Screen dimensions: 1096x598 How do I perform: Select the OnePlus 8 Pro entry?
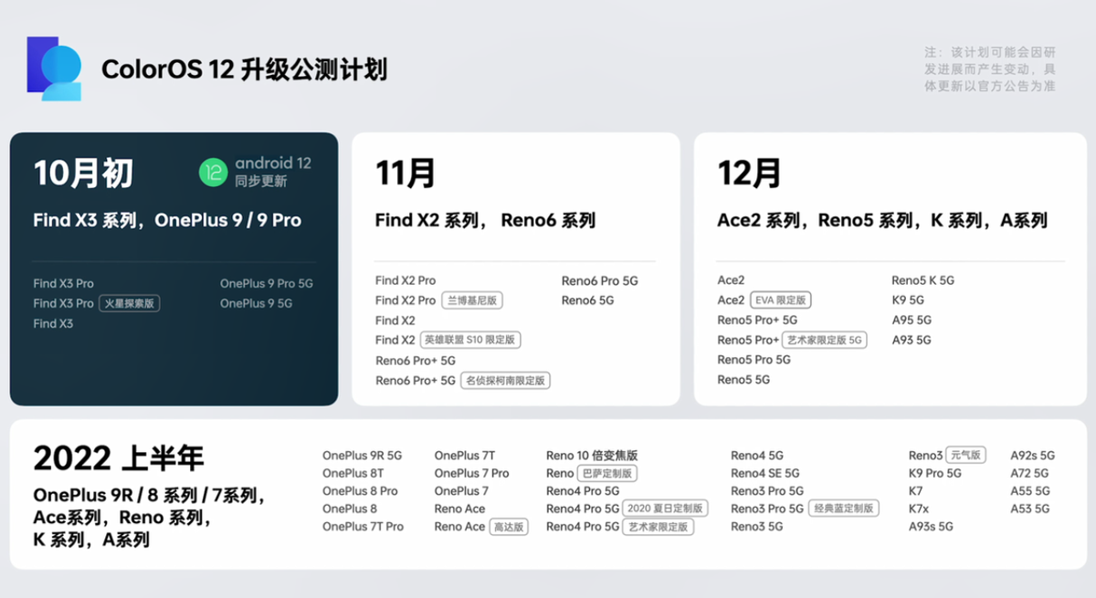[360, 491]
